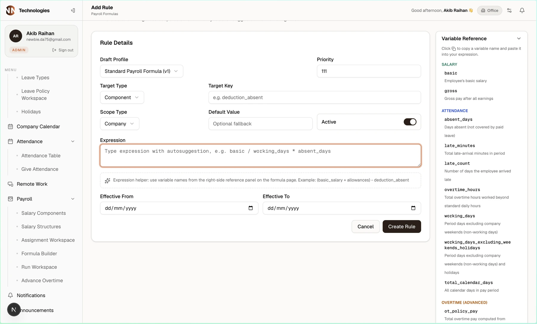This screenshot has height=324, width=537.
Task: Click the 'ot_policy_pay' variable
Action: coord(461,311)
